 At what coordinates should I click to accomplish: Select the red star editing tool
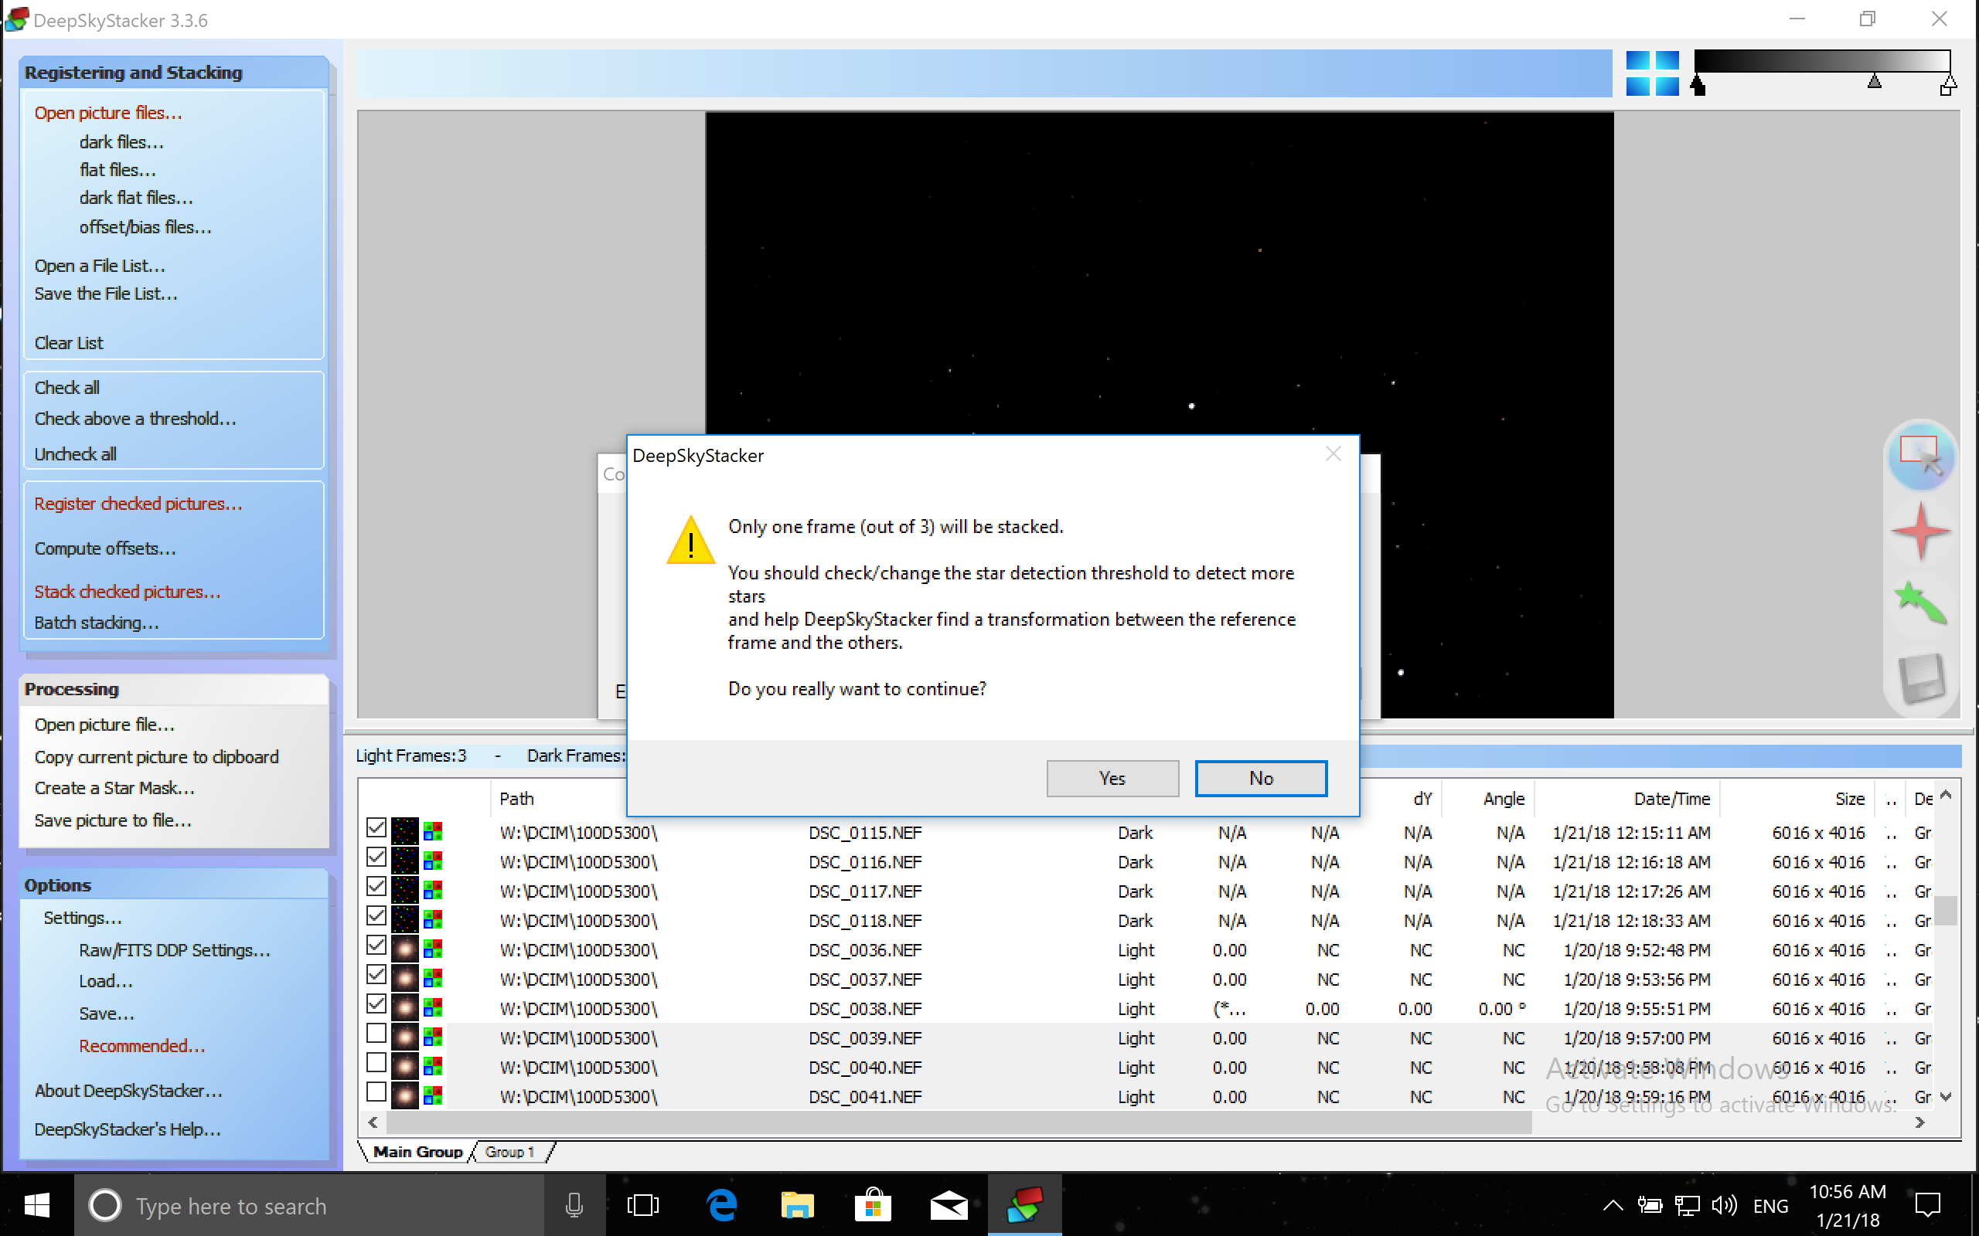(1920, 531)
